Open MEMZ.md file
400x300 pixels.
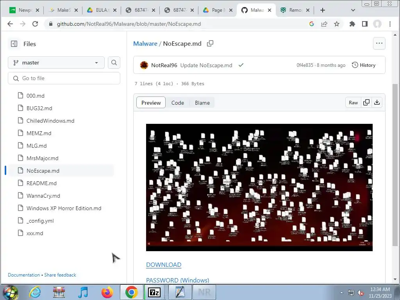[x=39, y=133]
